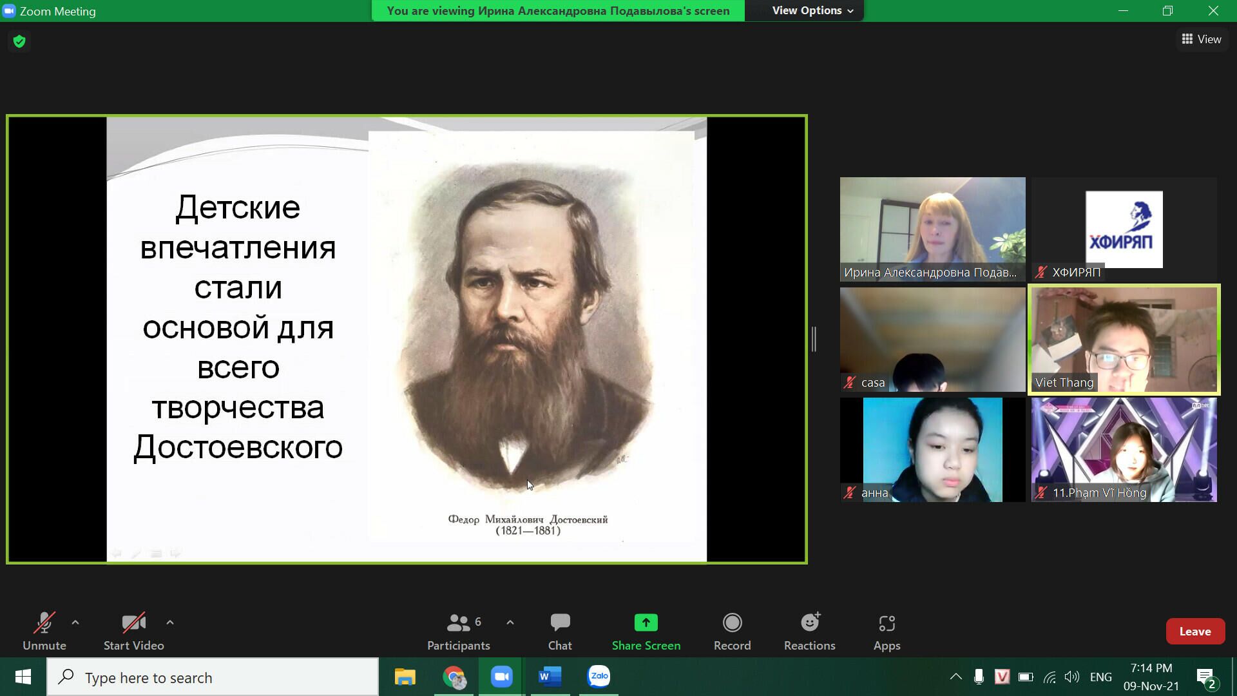Image resolution: width=1237 pixels, height=696 pixels.
Task: Leave the meeting
Action: tap(1195, 632)
